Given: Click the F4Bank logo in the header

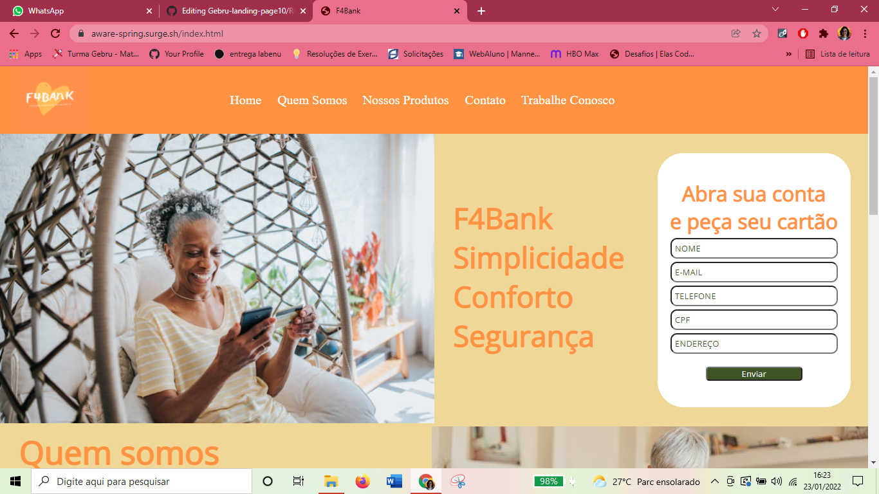Looking at the screenshot, I should [50, 98].
